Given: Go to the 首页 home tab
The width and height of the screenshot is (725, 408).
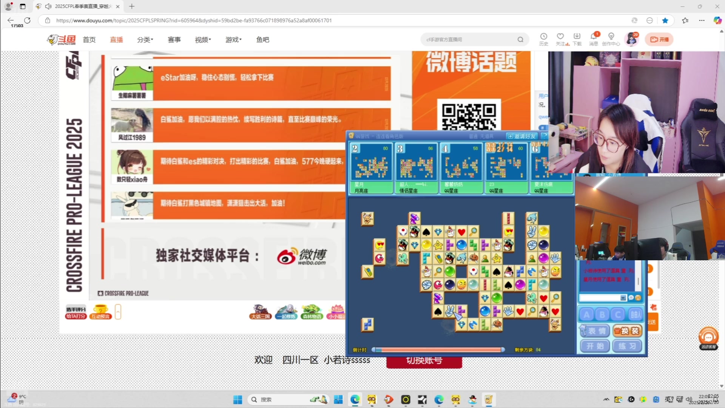Looking at the screenshot, I should click(89, 40).
